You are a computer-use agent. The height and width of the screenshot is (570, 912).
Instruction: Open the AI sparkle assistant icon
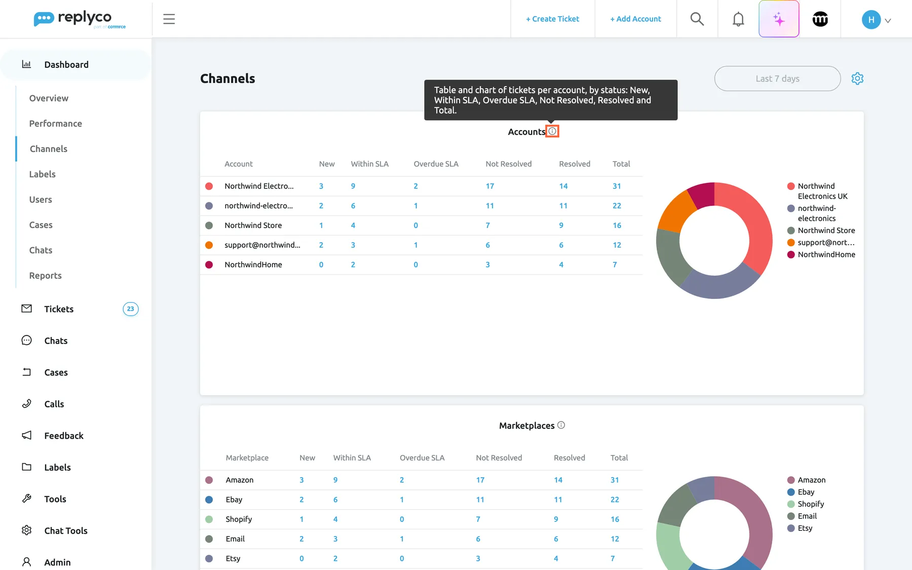coord(779,19)
